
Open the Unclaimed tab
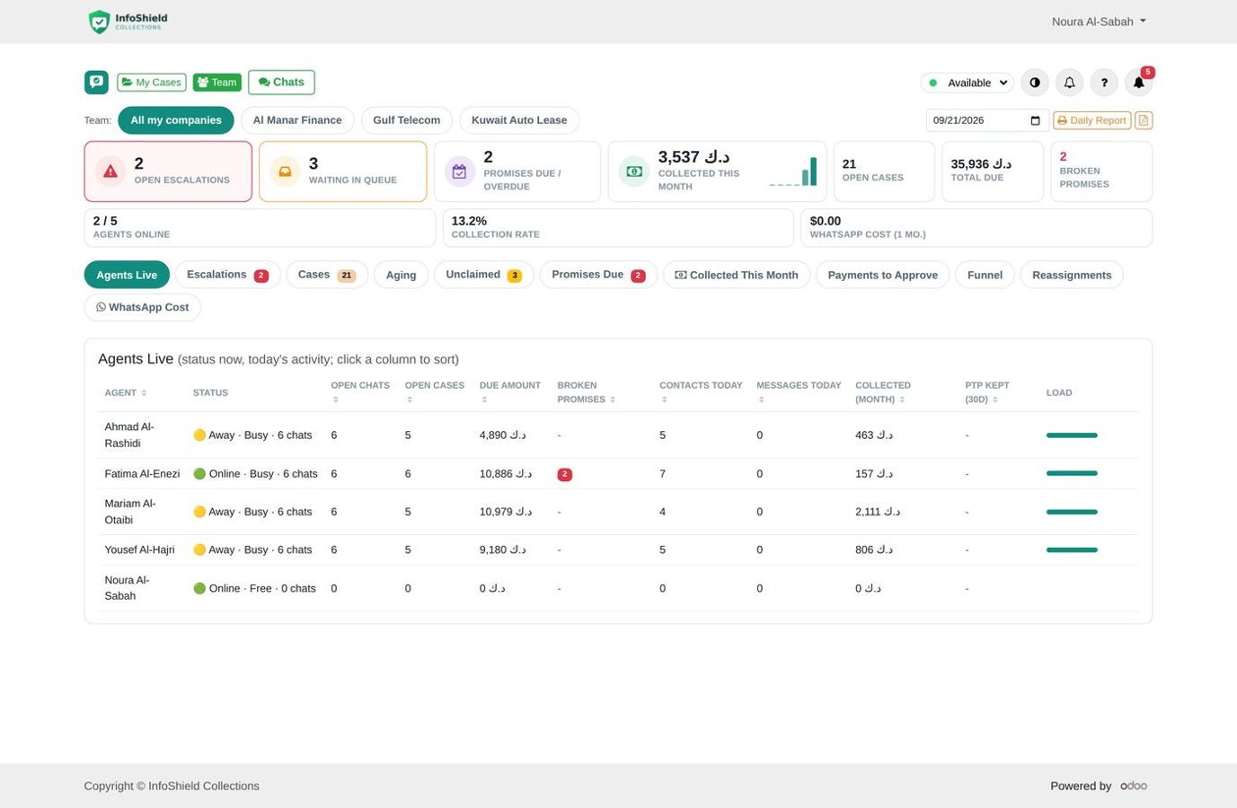point(484,275)
